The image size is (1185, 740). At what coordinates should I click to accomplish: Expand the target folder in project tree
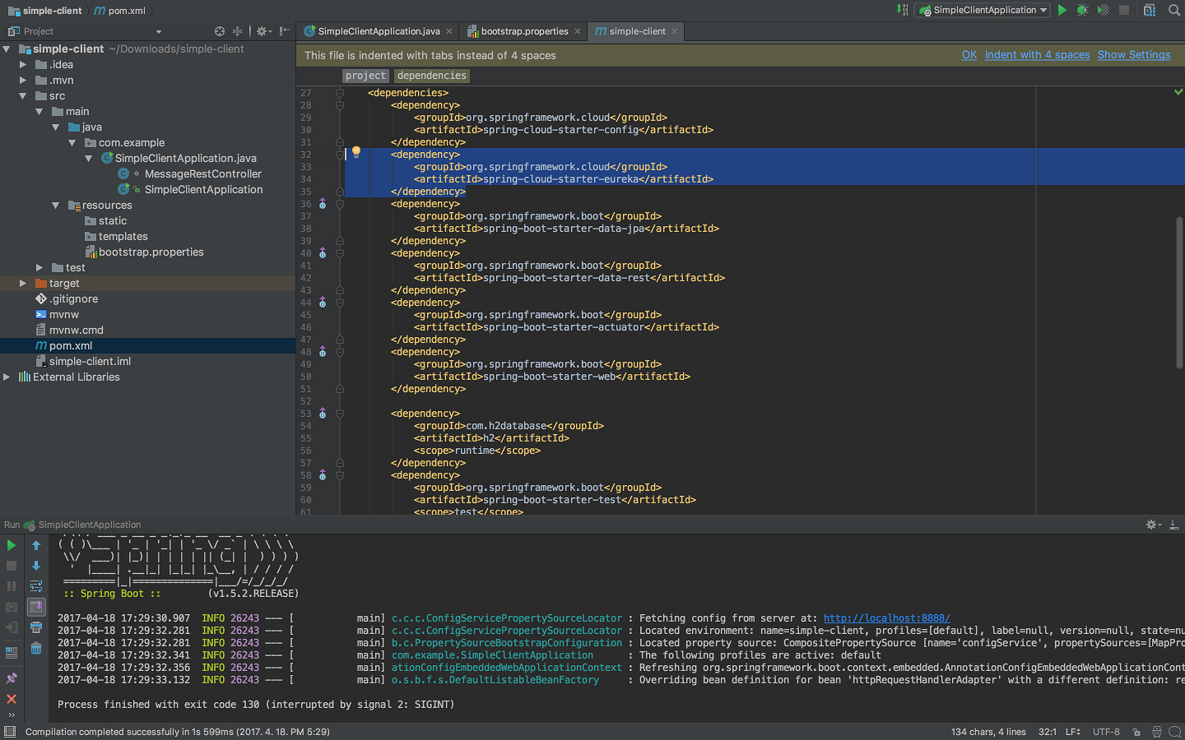point(23,284)
